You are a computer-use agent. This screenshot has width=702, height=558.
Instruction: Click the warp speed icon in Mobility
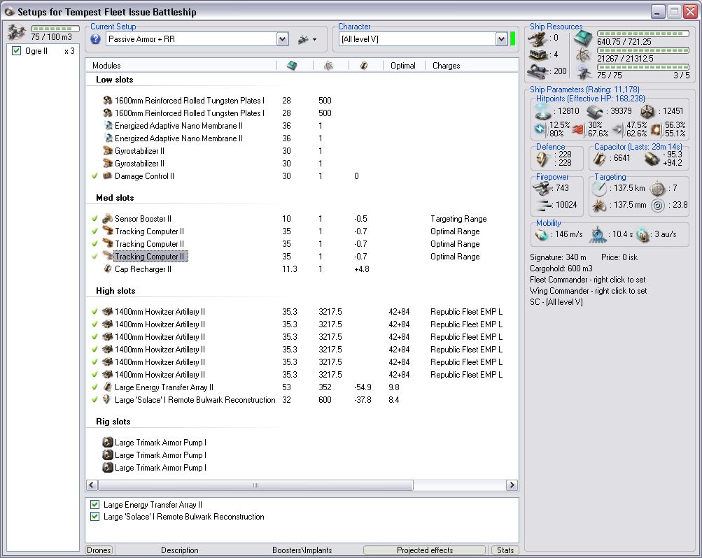tap(643, 235)
